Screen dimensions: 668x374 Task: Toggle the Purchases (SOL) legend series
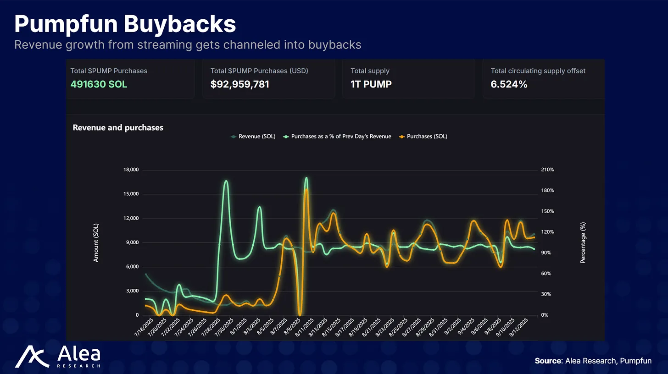click(423, 137)
